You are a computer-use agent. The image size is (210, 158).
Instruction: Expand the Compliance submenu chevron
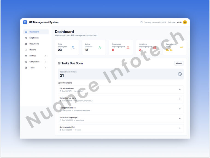pyautogui.click(x=46, y=62)
